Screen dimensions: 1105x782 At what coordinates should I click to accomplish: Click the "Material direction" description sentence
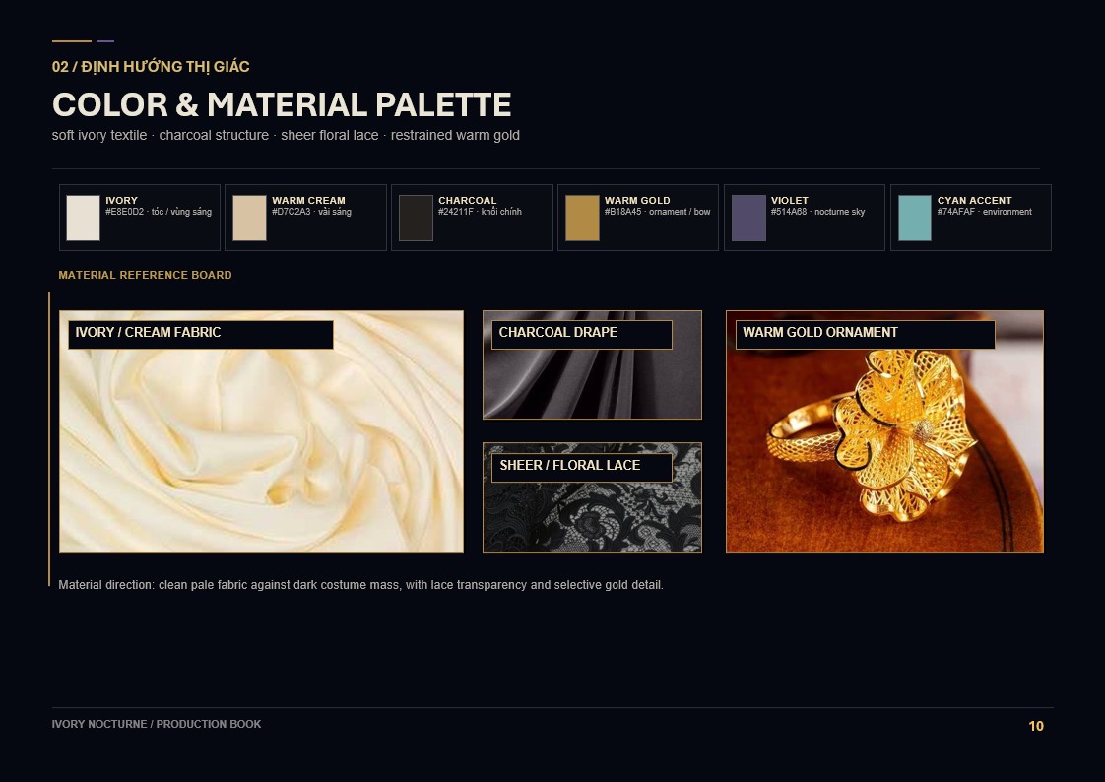tap(360, 585)
